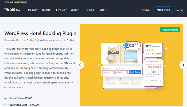Open the shopping cart icon
The width and height of the screenshot is (187, 107).
[x=178, y=10]
